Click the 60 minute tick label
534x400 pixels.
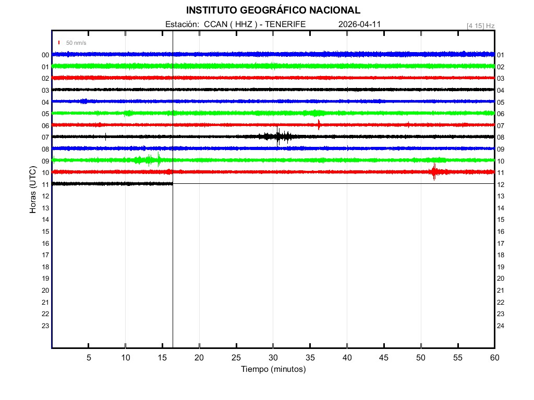click(x=494, y=357)
